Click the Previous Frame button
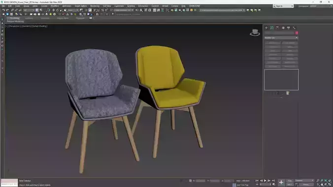 point(261,181)
